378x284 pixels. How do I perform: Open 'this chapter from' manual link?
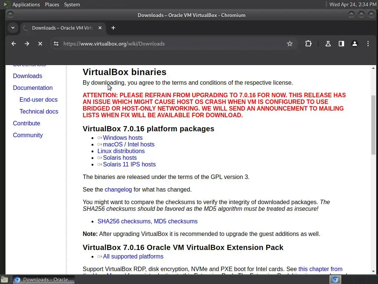pos(320,269)
